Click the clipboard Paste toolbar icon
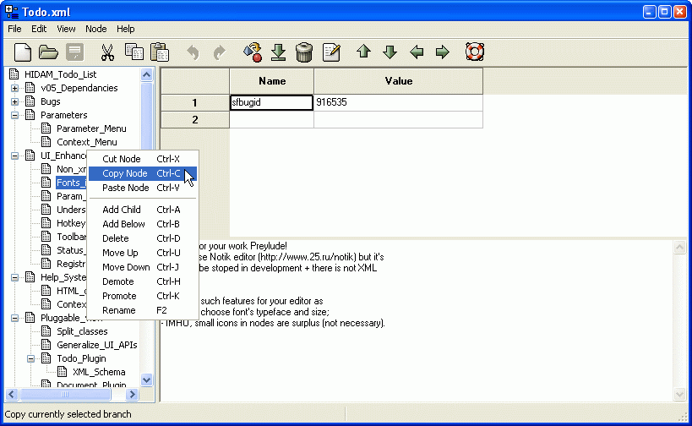The height and width of the screenshot is (426, 692). (x=160, y=52)
